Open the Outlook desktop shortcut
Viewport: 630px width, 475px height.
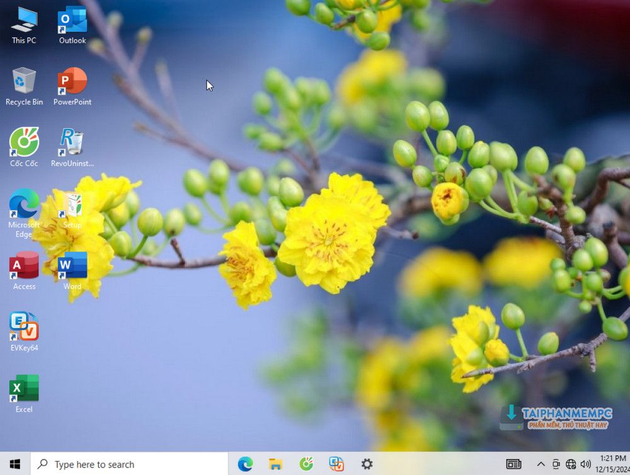(x=72, y=20)
